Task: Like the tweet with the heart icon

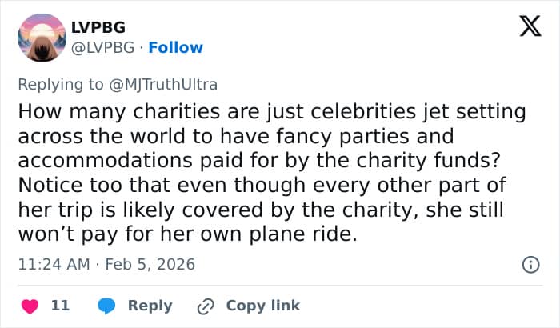Action: tap(30, 306)
